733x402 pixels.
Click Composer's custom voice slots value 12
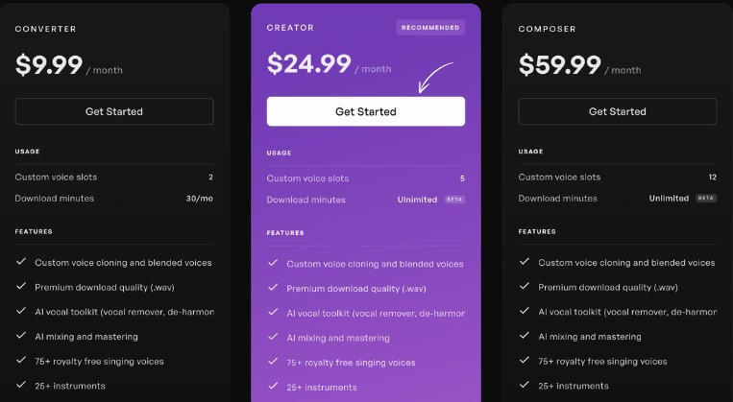713,177
